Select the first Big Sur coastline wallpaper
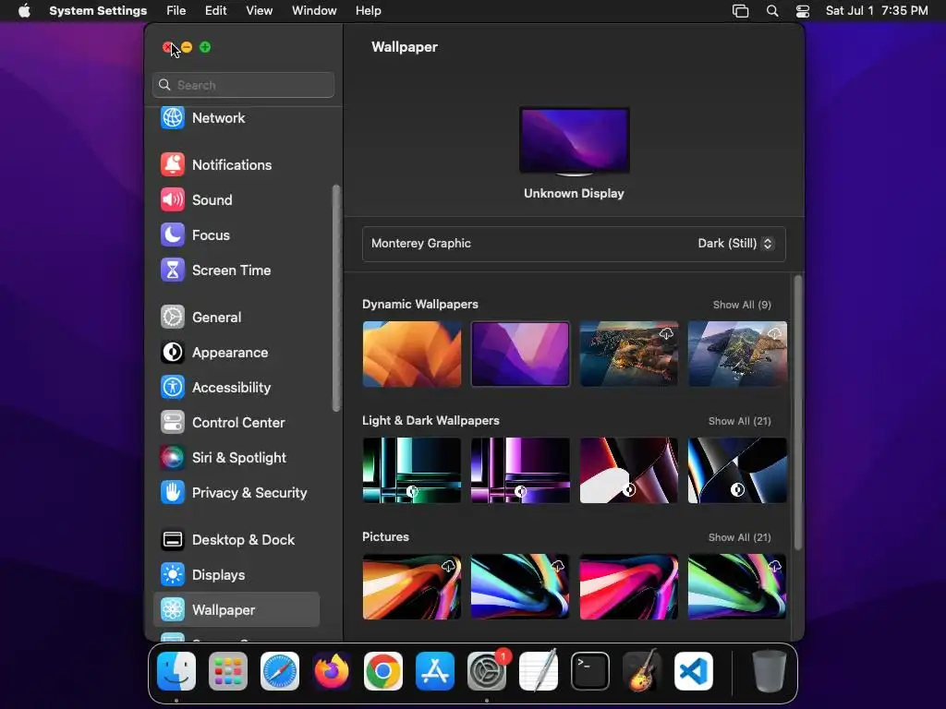946x709 pixels. pyautogui.click(x=628, y=354)
